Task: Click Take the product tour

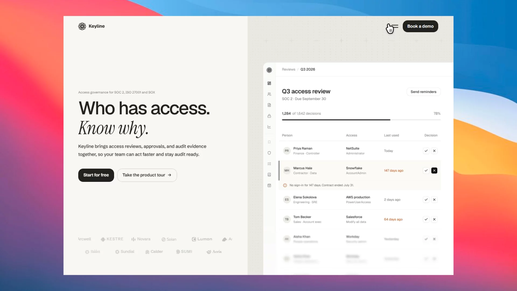Action: (x=147, y=175)
